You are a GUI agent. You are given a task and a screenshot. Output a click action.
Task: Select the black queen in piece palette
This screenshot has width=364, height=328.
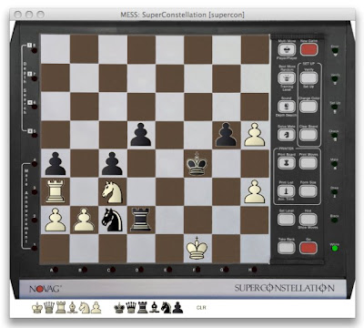click(x=131, y=308)
